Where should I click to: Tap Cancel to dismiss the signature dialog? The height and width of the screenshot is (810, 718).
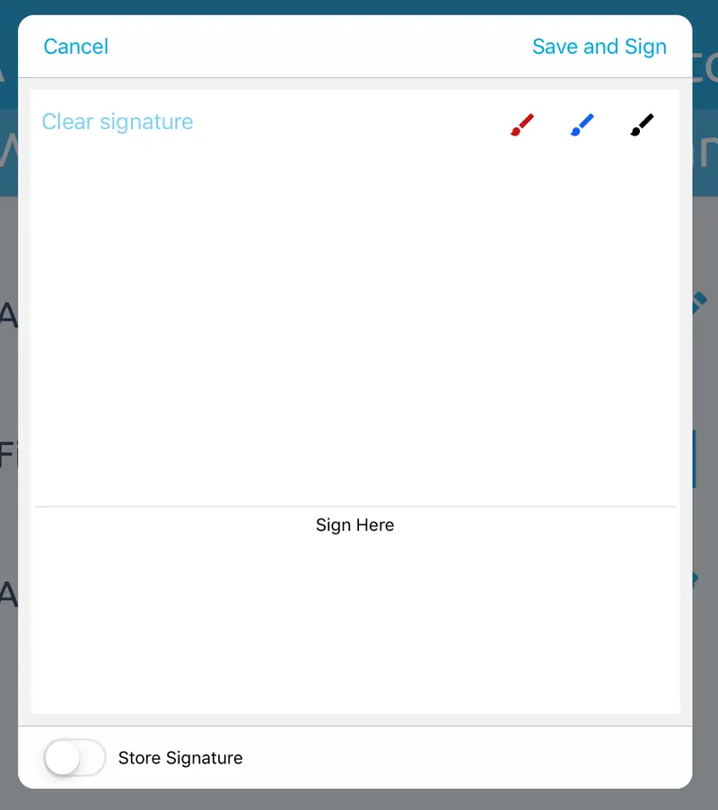(76, 47)
